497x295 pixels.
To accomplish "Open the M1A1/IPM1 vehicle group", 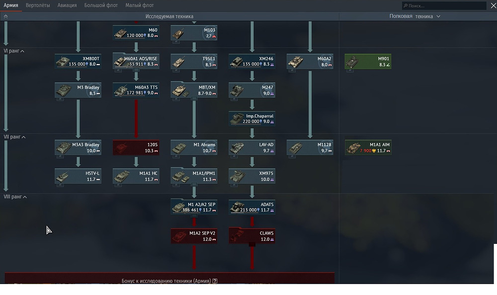I will click(x=194, y=176).
